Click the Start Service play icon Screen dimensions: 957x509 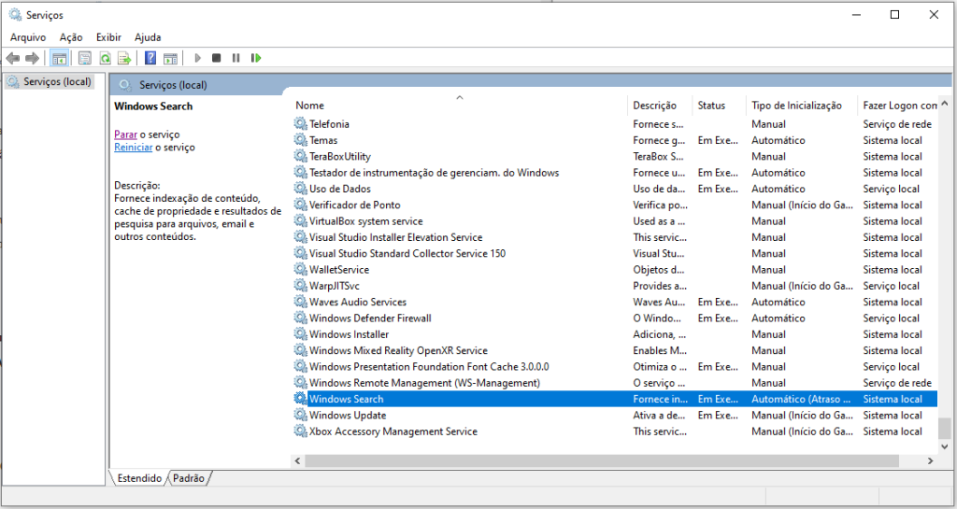coord(197,58)
